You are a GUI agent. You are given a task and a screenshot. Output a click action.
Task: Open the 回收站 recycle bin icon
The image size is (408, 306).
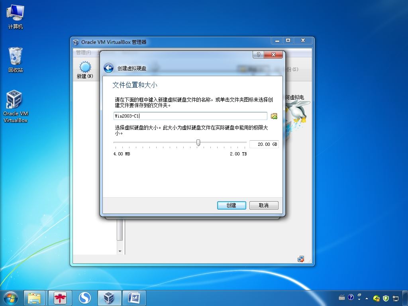[x=16, y=60]
